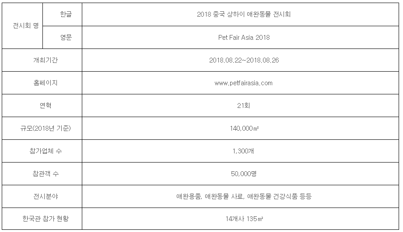Image resolution: width=403 pixels, height=232 pixels.
Task: Select the exhibit categories text starting 애완용품
Action: pyautogui.click(x=244, y=196)
